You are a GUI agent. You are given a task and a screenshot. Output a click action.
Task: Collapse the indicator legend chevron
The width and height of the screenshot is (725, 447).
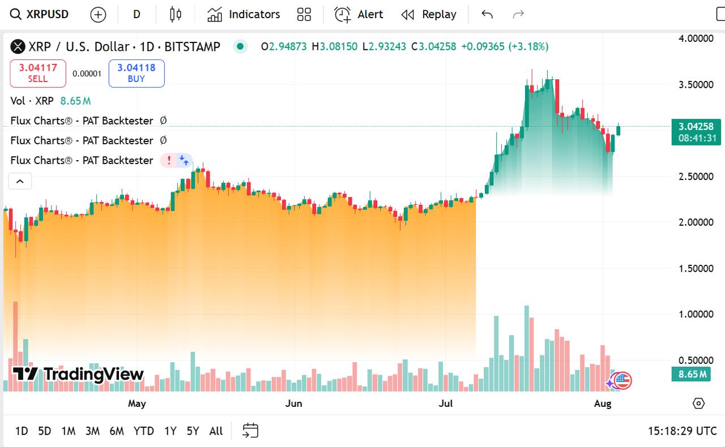[20, 181]
